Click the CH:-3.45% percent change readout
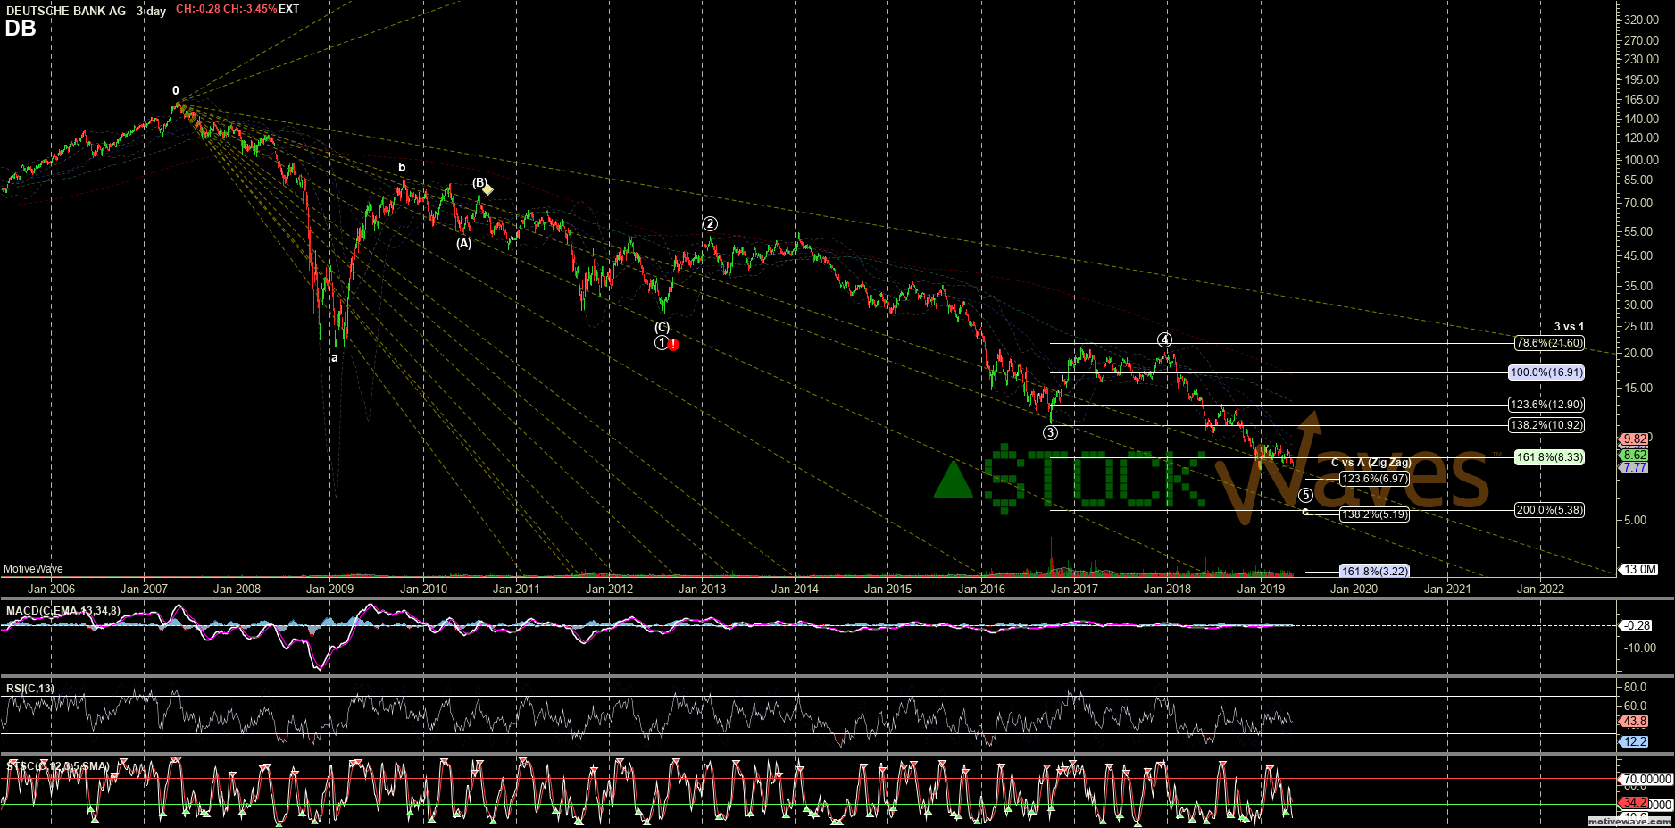This screenshot has height=828, width=1675. pyautogui.click(x=249, y=9)
